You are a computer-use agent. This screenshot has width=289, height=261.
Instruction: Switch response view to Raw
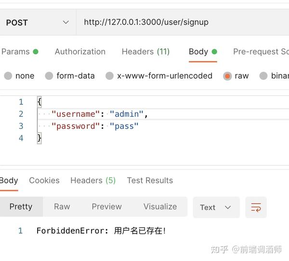tap(62, 207)
